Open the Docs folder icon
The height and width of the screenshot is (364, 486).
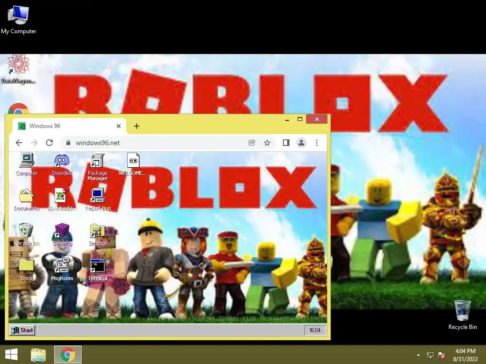pyautogui.click(x=27, y=270)
